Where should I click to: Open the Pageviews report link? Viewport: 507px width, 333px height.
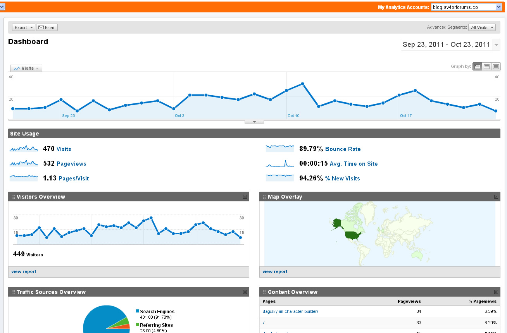click(71, 164)
